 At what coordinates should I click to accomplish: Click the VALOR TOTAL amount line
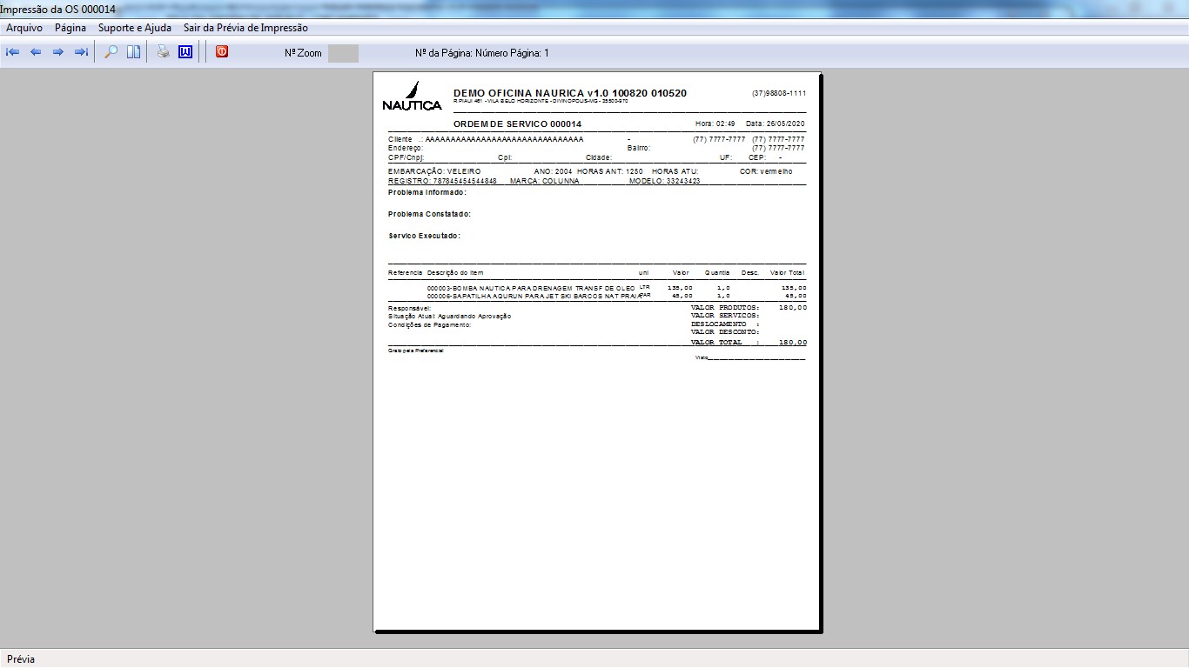pos(748,343)
